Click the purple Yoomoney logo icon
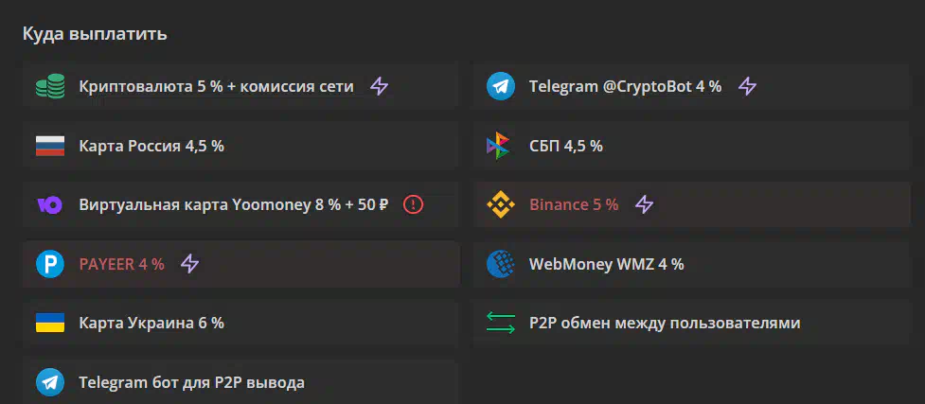 point(49,205)
